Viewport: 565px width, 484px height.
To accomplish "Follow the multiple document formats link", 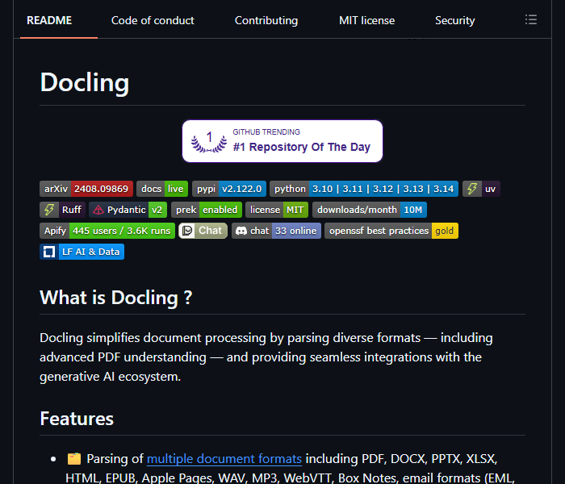I will (x=224, y=458).
